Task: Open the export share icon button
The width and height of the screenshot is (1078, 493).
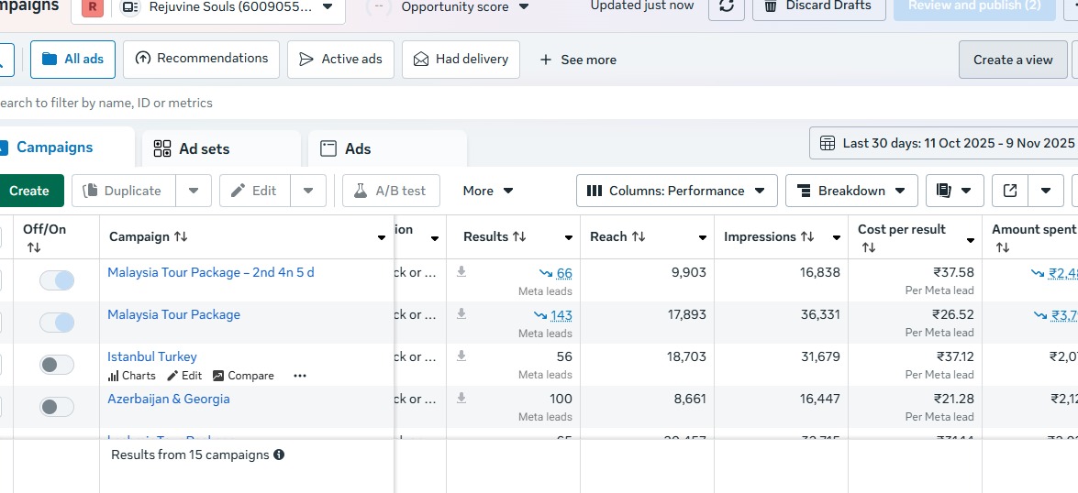Action: [x=1010, y=191]
